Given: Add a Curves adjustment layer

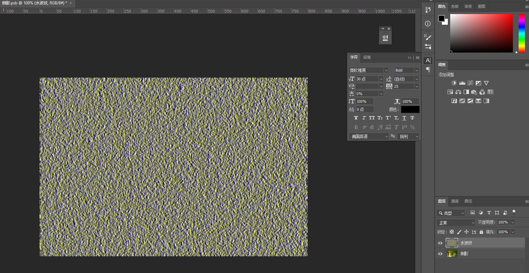Looking at the screenshot, I should 470,83.
